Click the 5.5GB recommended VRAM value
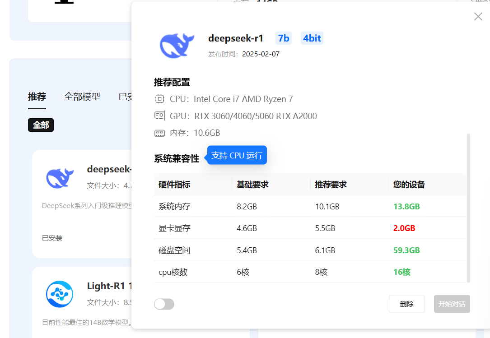Screen dimensions: 490x338 click(x=325, y=228)
